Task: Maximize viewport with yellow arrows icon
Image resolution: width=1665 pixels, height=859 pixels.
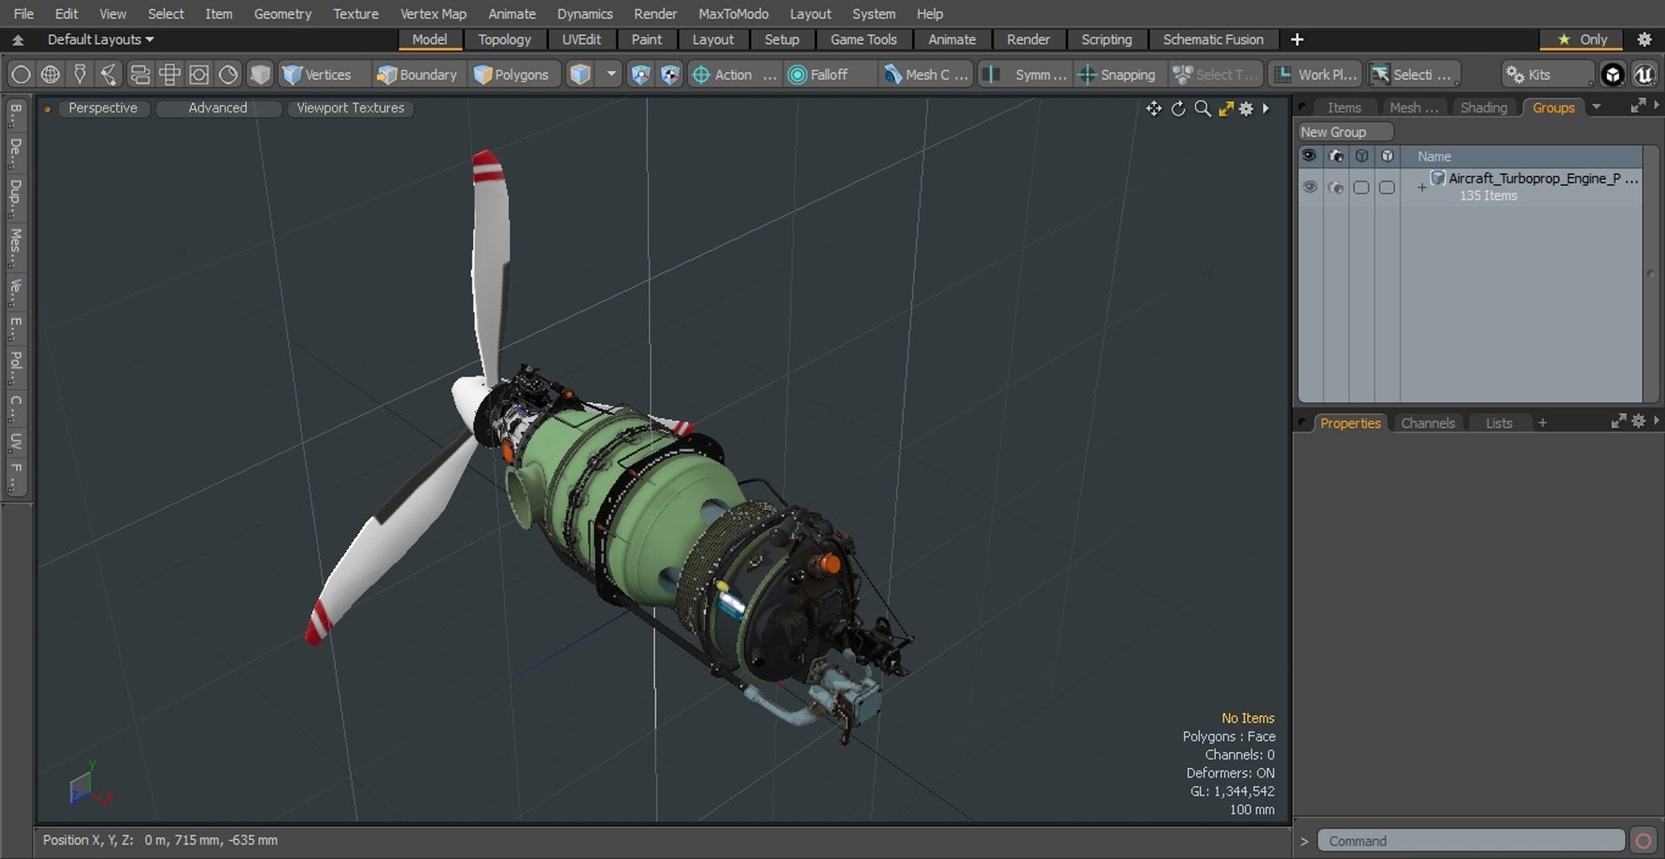Action: (x=1225, y=108)
